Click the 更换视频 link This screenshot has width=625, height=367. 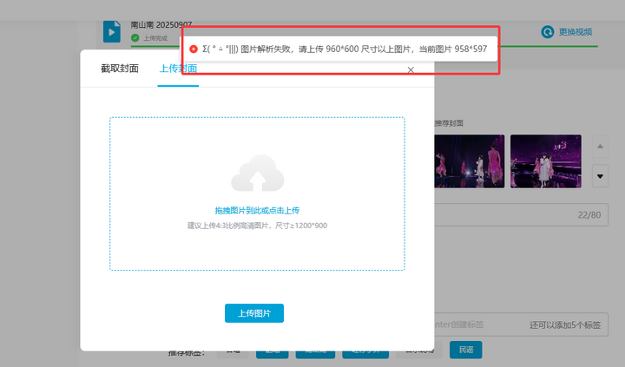pos(576,32)
